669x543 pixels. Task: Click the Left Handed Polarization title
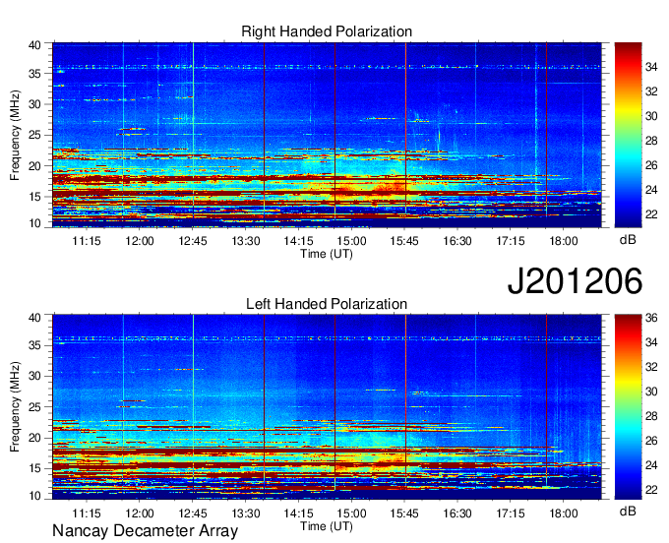click(327, 304)
